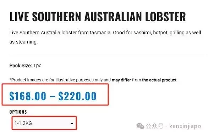Click the bold 'may differ' text
This screenshot has width=208, height=132.
tap(121, 80)
